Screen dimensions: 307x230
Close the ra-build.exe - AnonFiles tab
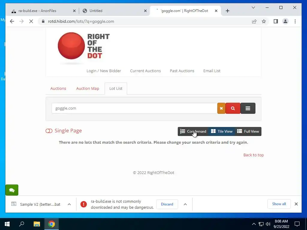pos(74,11)
